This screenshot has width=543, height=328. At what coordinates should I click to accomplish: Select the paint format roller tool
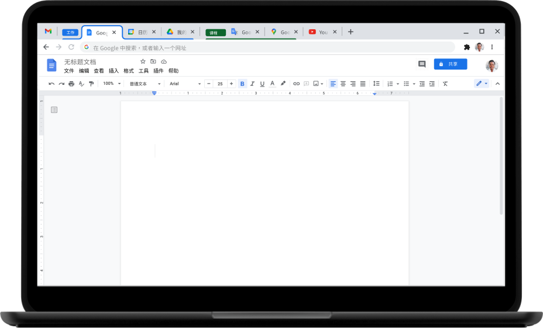point(91,84)
